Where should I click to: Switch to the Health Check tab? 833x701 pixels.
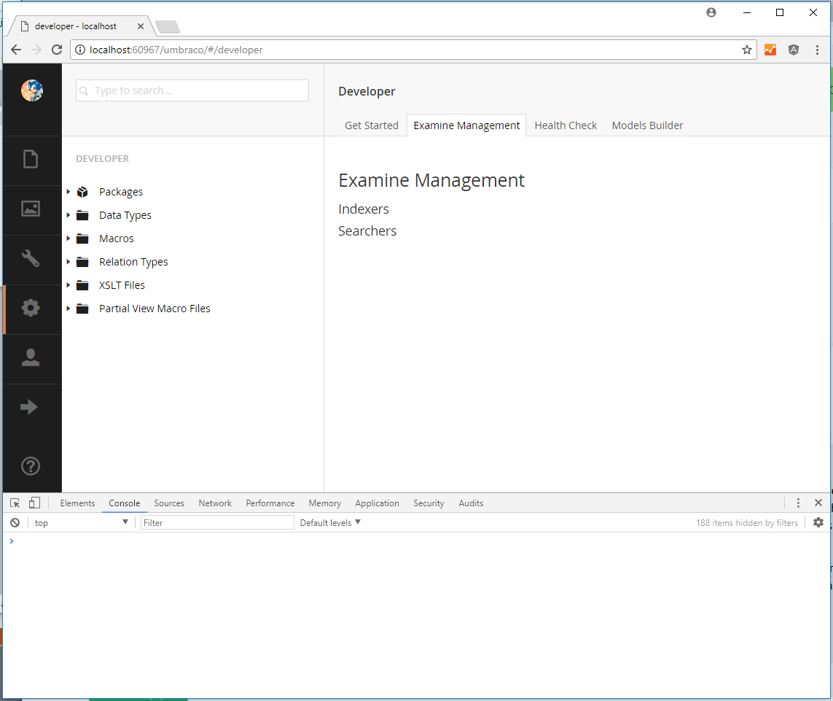(x=566, y=125)
